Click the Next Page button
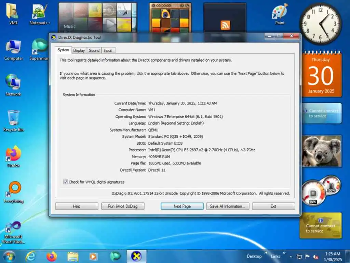350x263 pixels. tap(182, 206)
